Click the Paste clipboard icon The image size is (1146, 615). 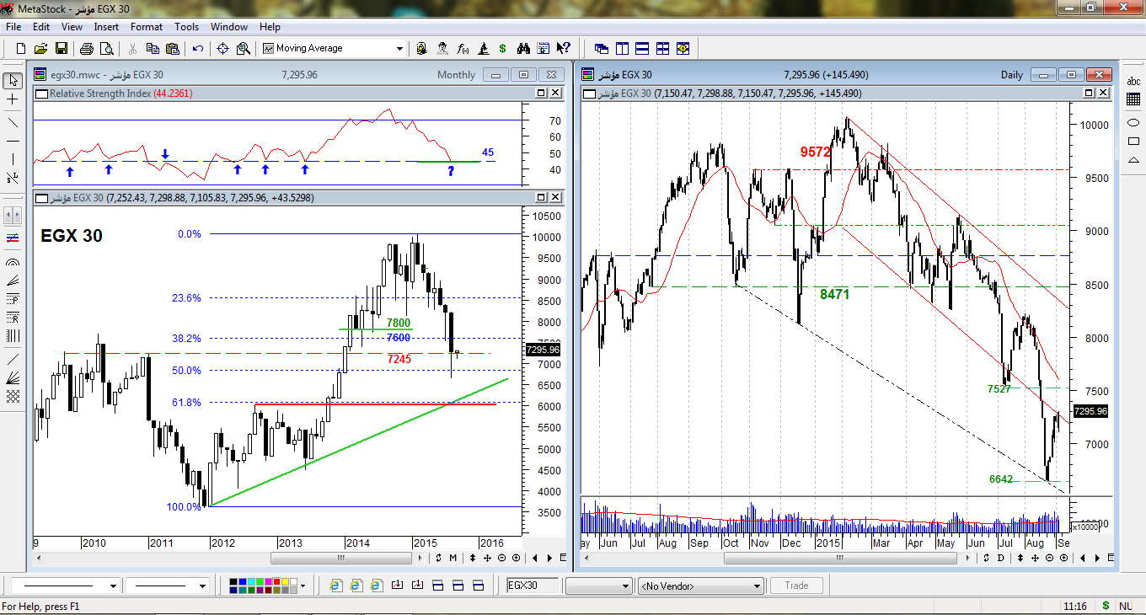171,48
